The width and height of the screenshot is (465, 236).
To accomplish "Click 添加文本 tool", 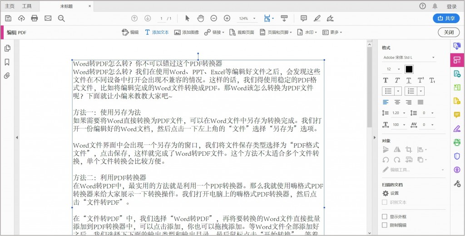I will [157, 33].
